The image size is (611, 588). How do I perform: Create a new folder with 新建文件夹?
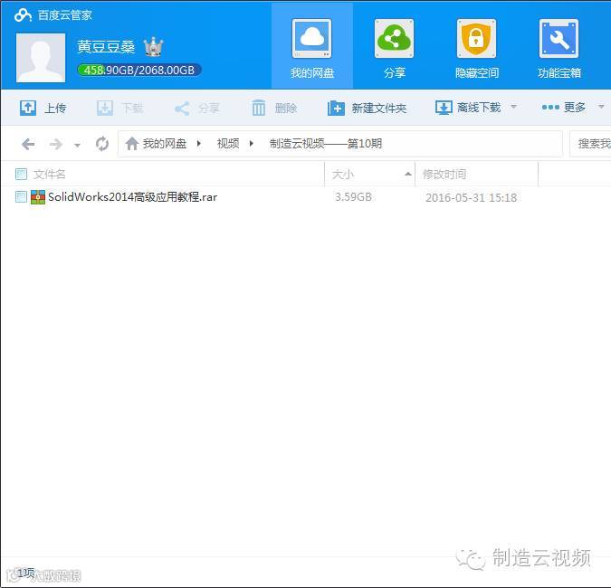(x=368, y=108)
